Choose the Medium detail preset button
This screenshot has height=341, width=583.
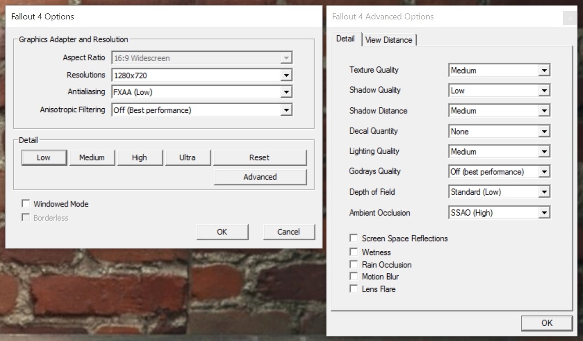tap(92, 157)
